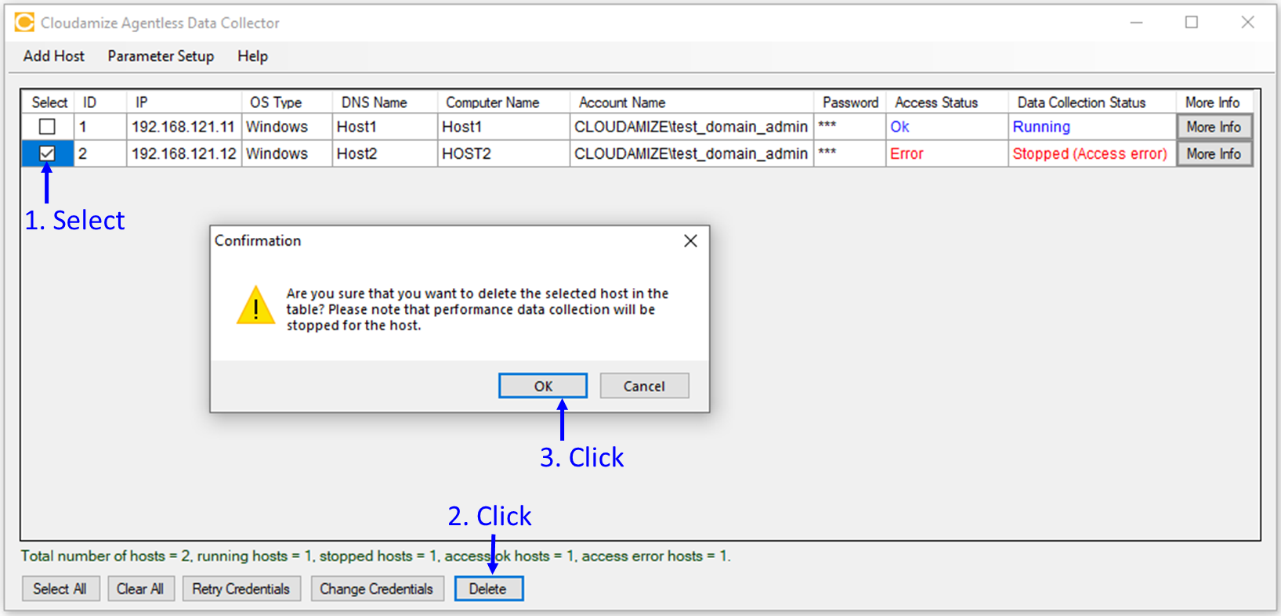Image resolution: width=1281 pixels, height=616 pixels.
Task: Open the Add Host menu
Action: click(53, 56)
